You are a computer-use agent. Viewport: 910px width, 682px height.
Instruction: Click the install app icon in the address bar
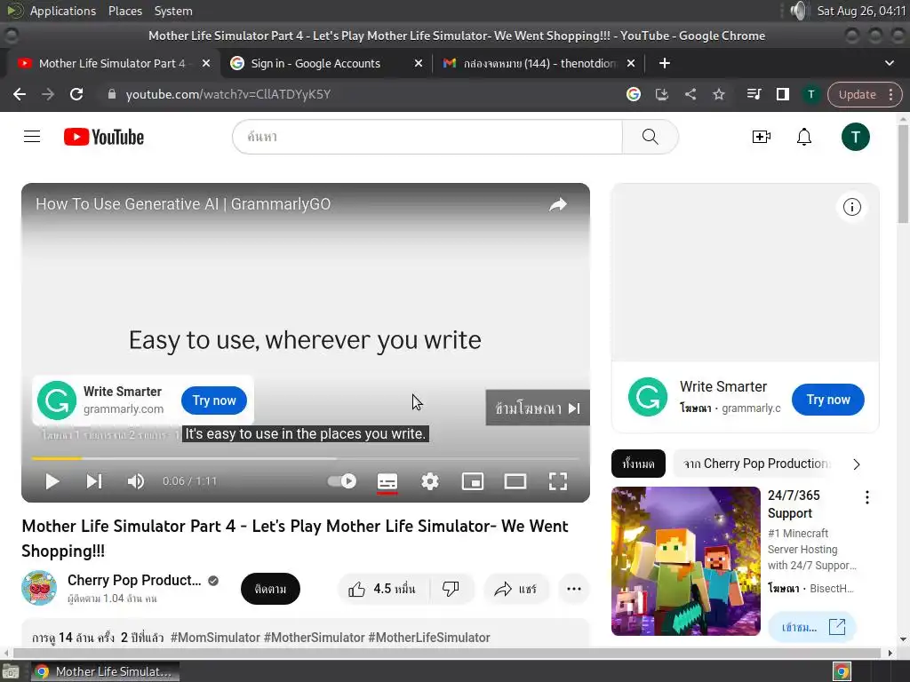pyautogui.click(x=661, y=94)
